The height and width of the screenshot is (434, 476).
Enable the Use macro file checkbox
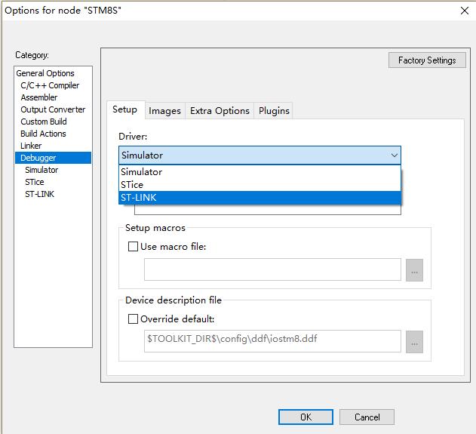click(133, 246)
